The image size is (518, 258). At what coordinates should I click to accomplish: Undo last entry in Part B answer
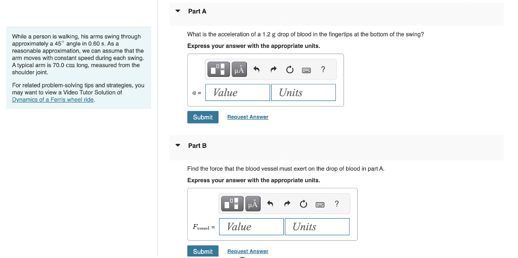pos(270,204)
